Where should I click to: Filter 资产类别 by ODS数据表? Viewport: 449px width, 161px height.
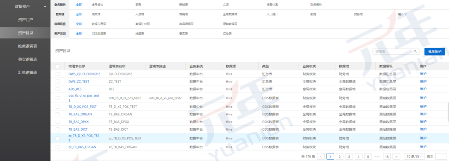[x=99, y=34]
